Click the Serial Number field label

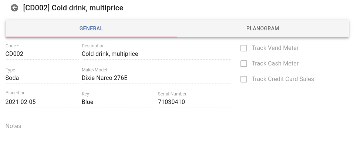click(x=172, y=94)
